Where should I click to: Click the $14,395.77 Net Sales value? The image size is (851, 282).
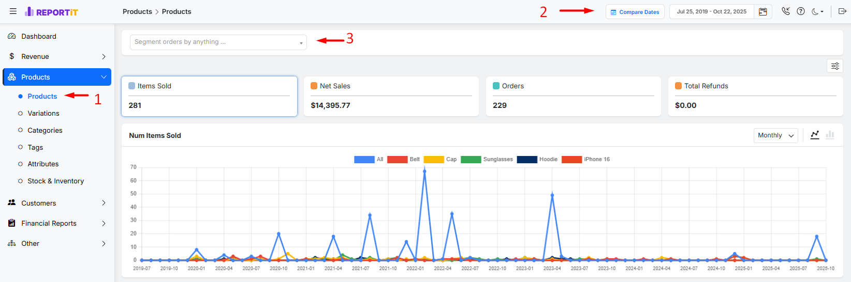pos(330,105)
